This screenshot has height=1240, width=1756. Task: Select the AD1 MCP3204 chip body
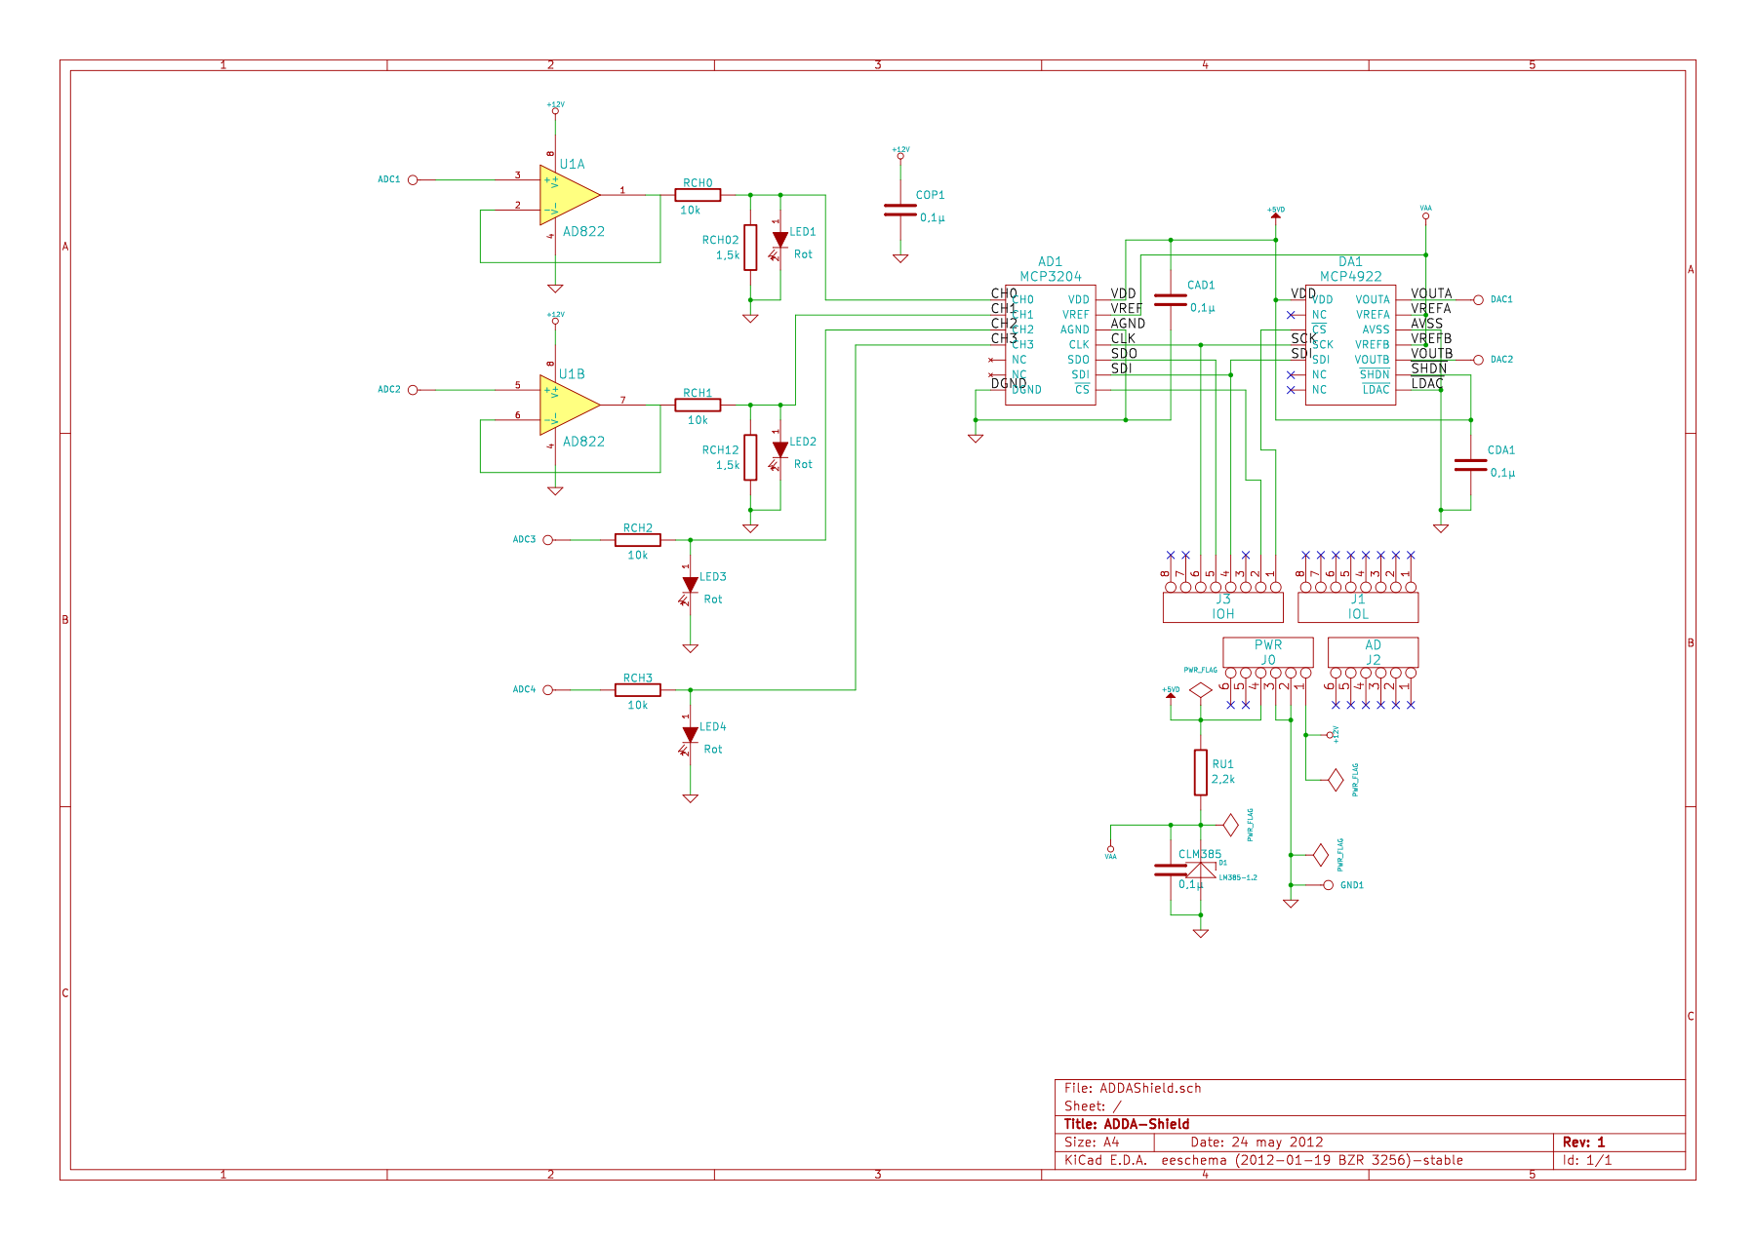point(1050,344)
